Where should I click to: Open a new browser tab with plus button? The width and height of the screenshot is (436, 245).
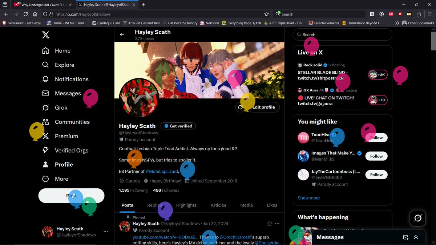point(144,5)
